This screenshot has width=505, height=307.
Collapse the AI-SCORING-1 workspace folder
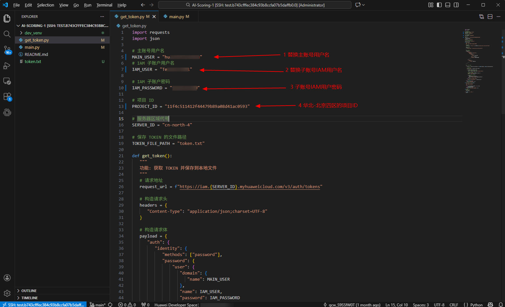(x=62, y=26)
